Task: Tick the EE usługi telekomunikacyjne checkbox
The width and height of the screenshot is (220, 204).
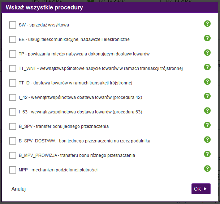Action: click(x=13, y=39)
